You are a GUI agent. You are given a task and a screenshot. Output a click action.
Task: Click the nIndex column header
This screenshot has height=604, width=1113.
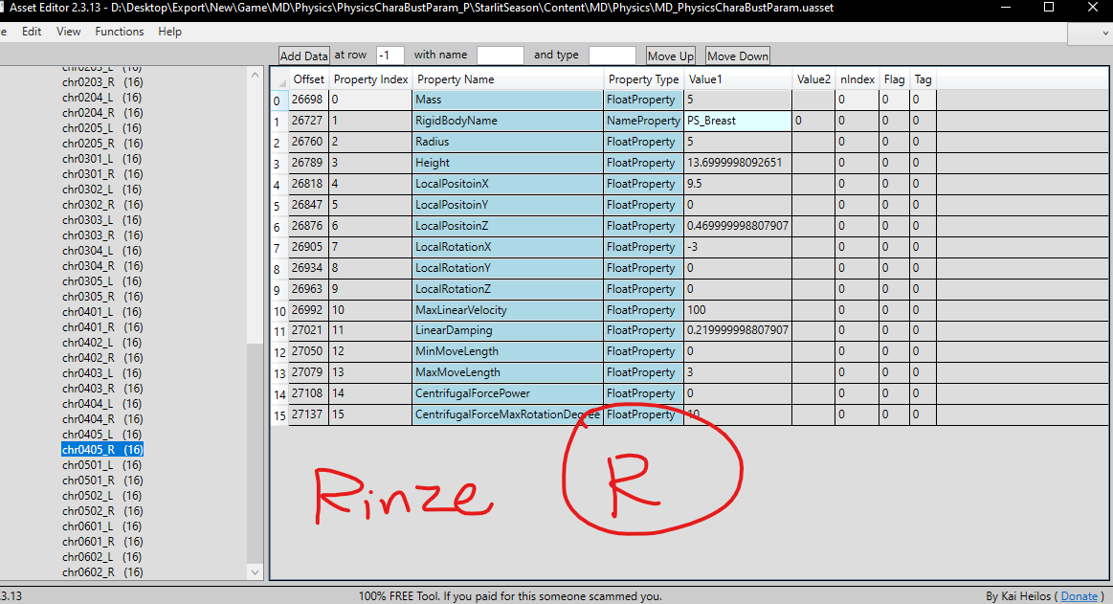857,79
